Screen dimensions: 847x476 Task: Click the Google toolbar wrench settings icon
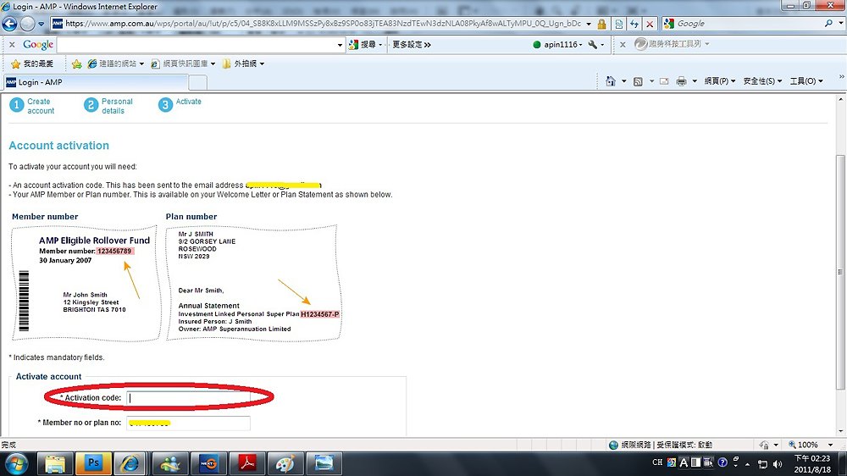click(x=593, y=44)
